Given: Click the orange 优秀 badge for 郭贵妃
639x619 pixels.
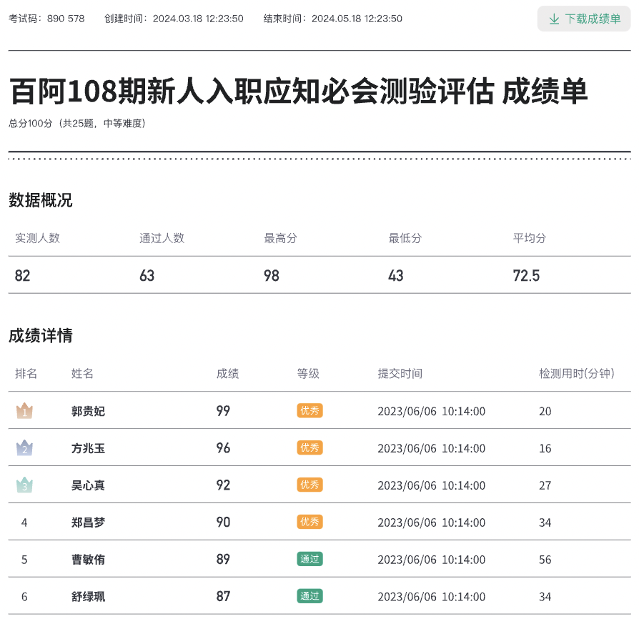Looking at the screenshot, I should pos(309,411).
